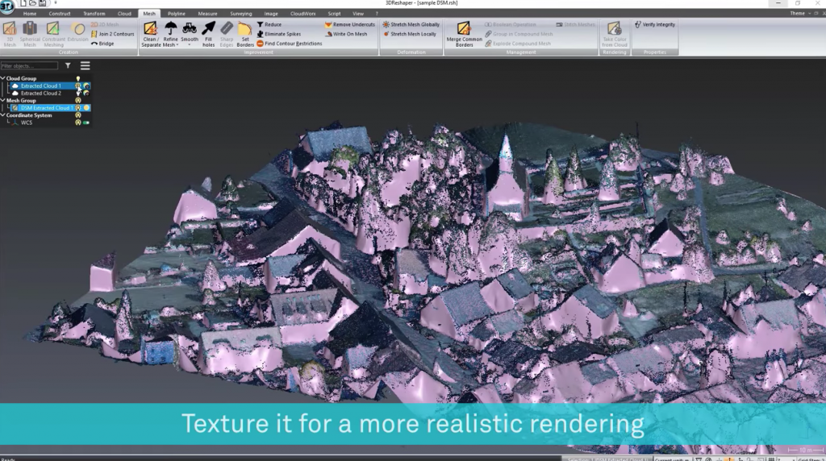Click the 3D Mesh creation tool

point(10,34)
